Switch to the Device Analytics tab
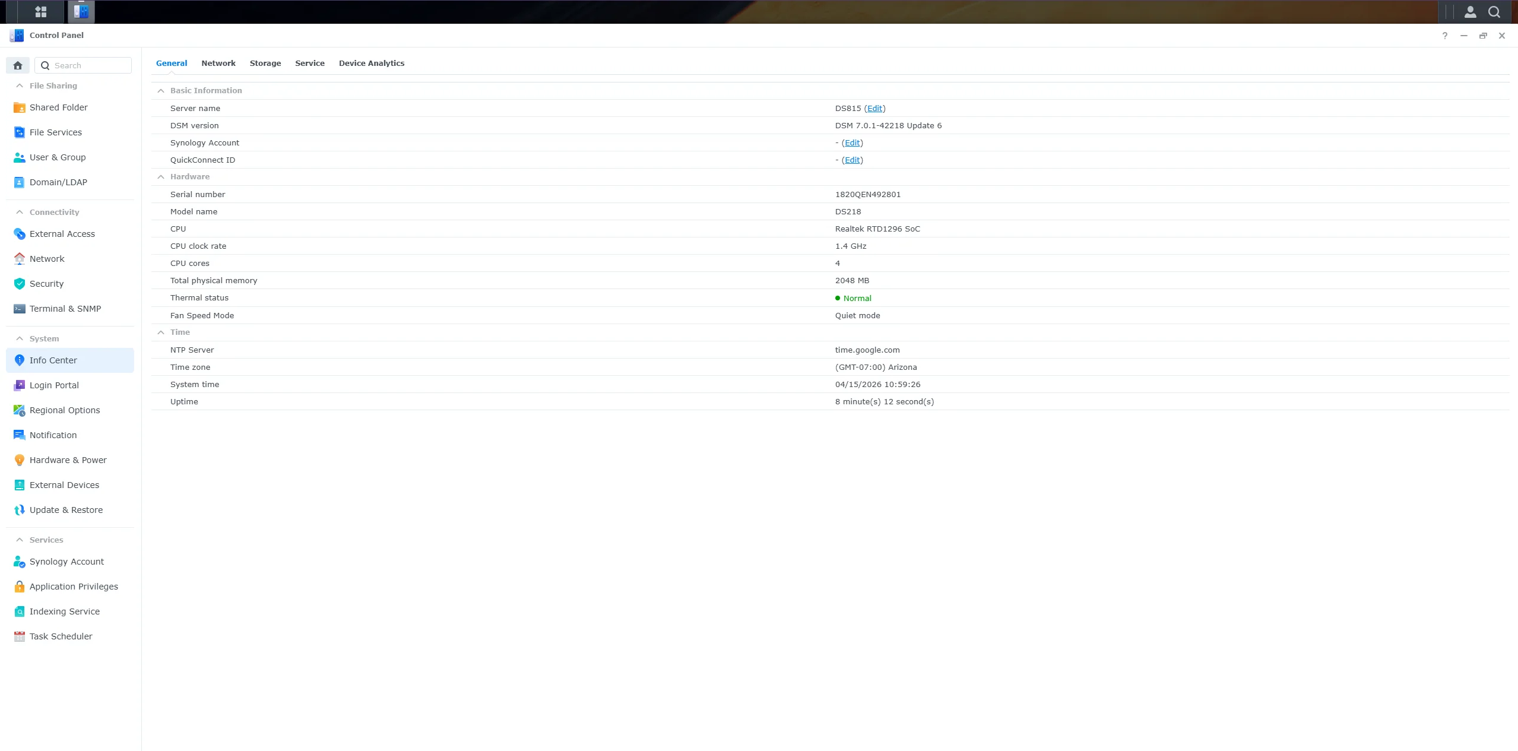The height and width of the screenshot is (751, 1518). tap(372, 63)
